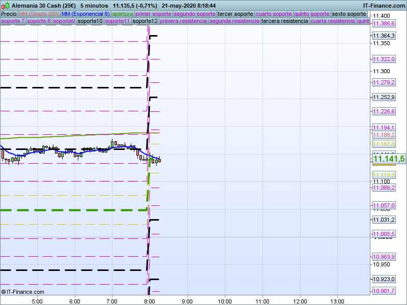The image size is (407, 305).
Task: Click the 11.252,9 price level tag
Action: (x=384, y=97)
